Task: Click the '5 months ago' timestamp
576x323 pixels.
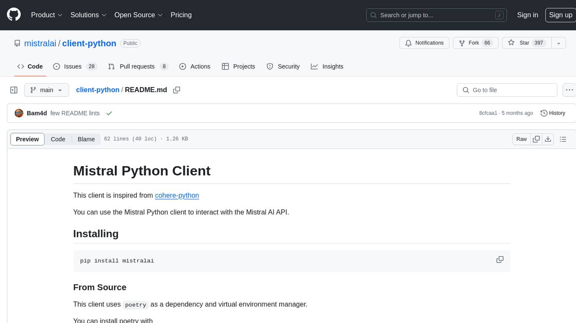Action: (518, 113)
